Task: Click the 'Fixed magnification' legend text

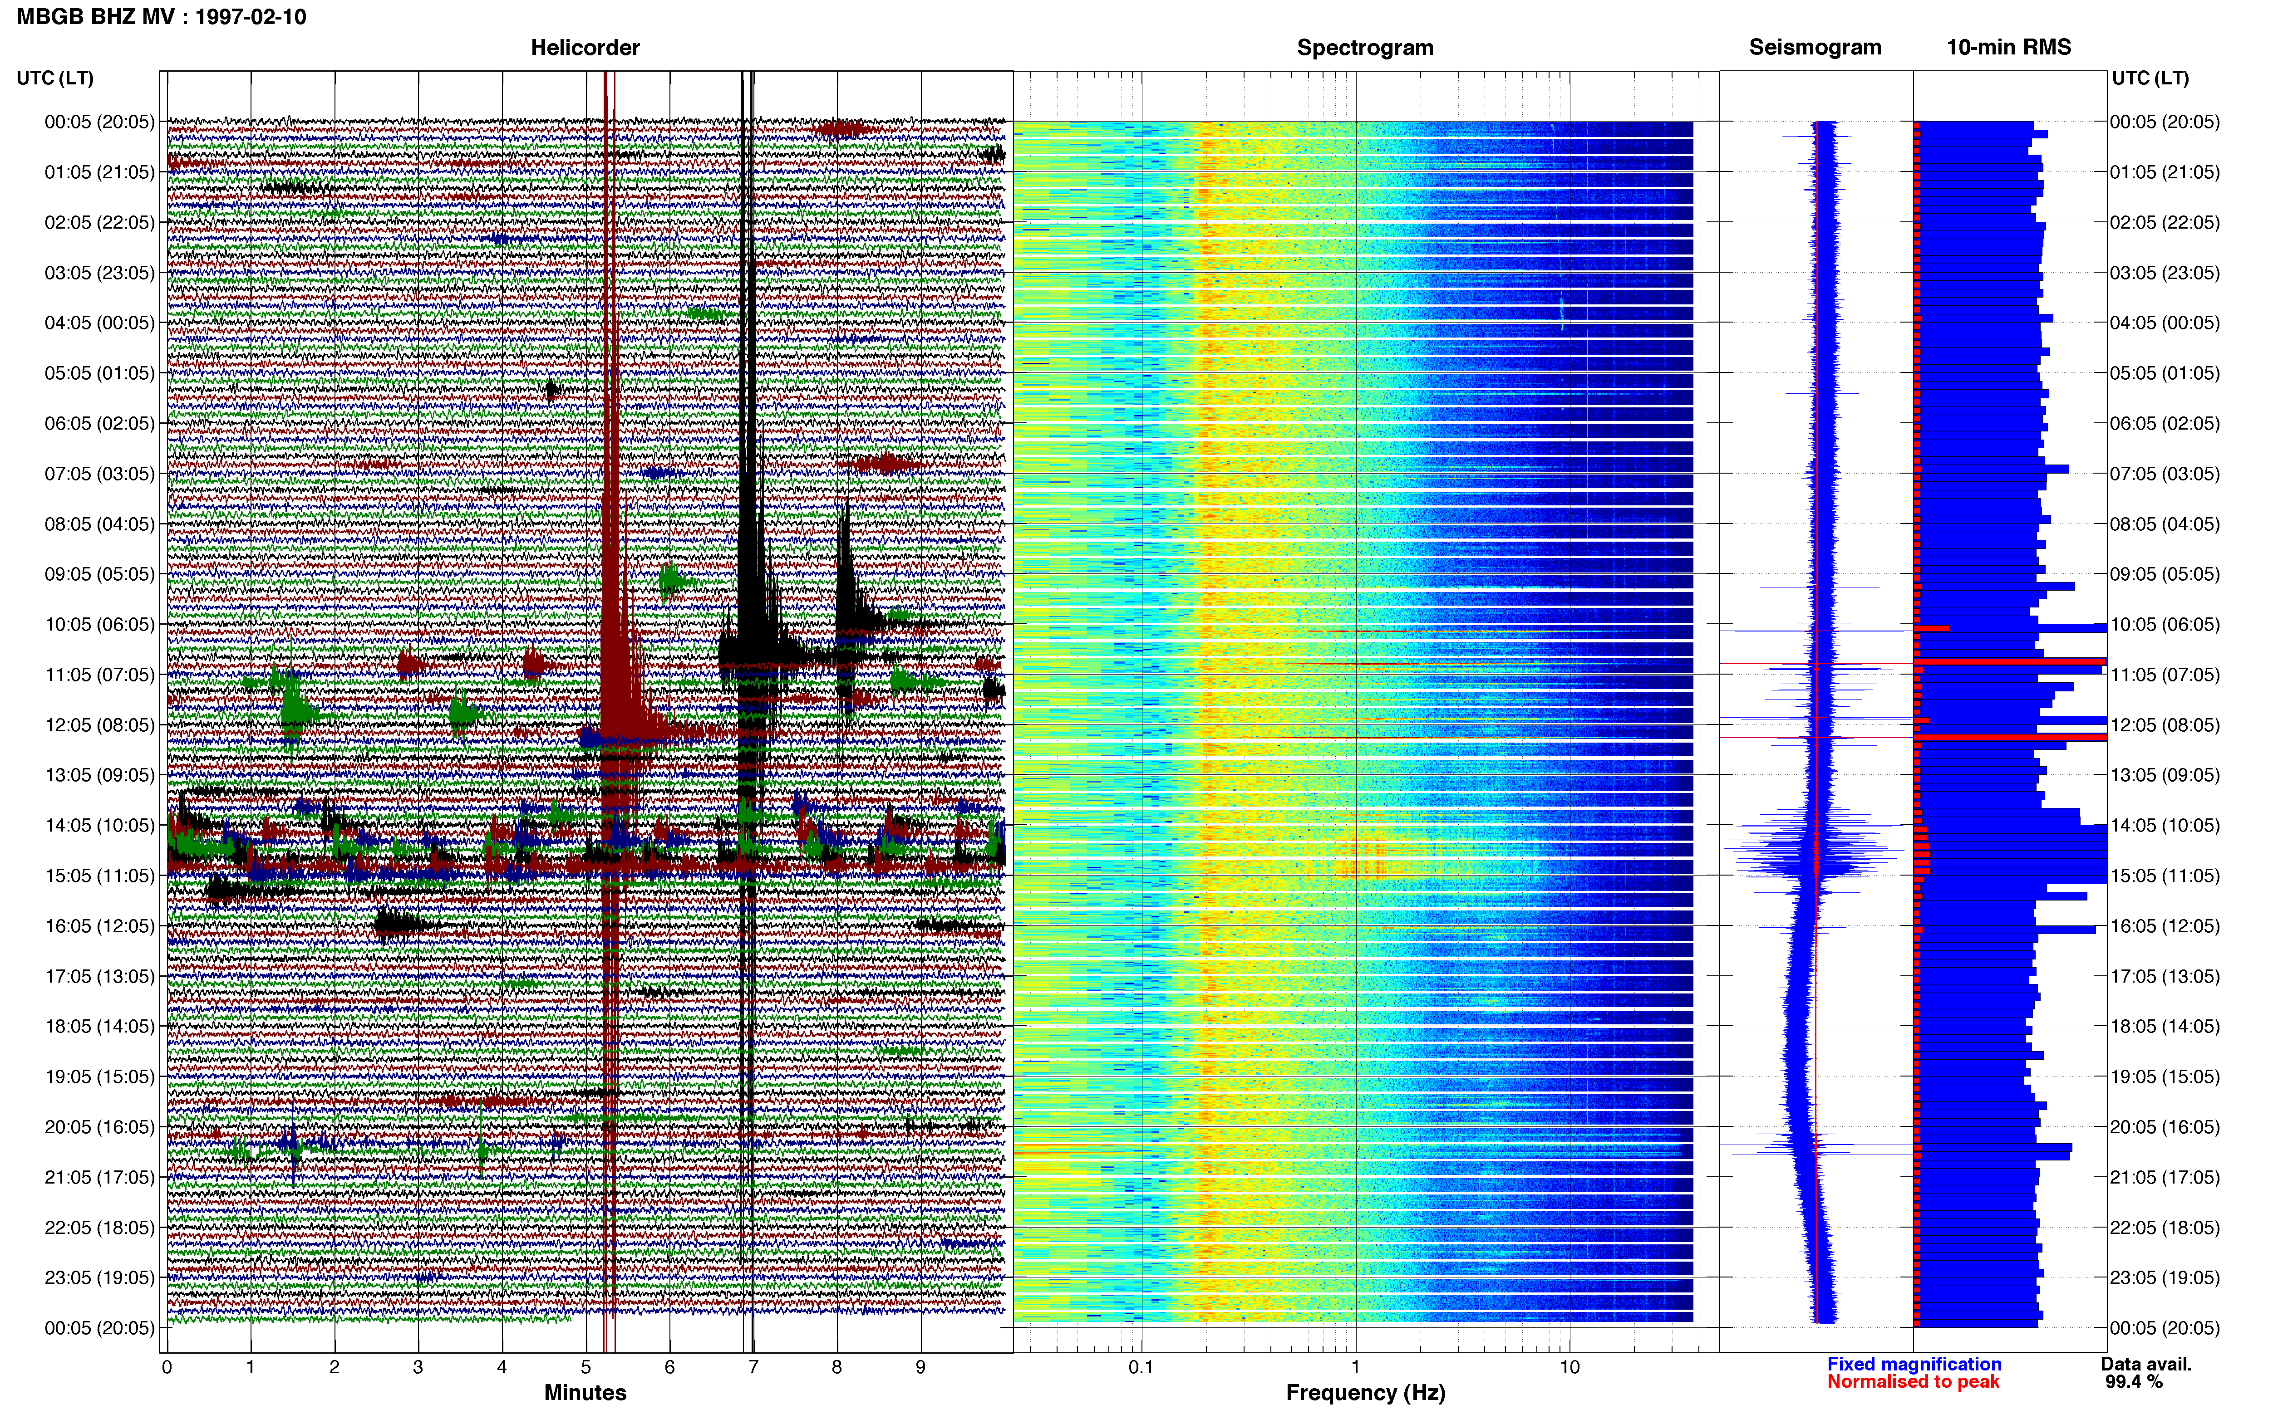Action: [1914, 1365]
